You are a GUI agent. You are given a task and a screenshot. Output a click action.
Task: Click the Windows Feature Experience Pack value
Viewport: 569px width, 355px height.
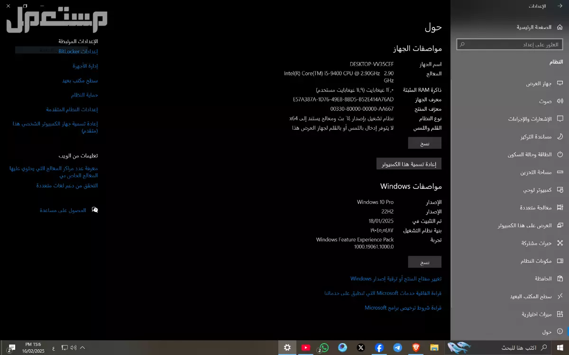click(355, 243)
